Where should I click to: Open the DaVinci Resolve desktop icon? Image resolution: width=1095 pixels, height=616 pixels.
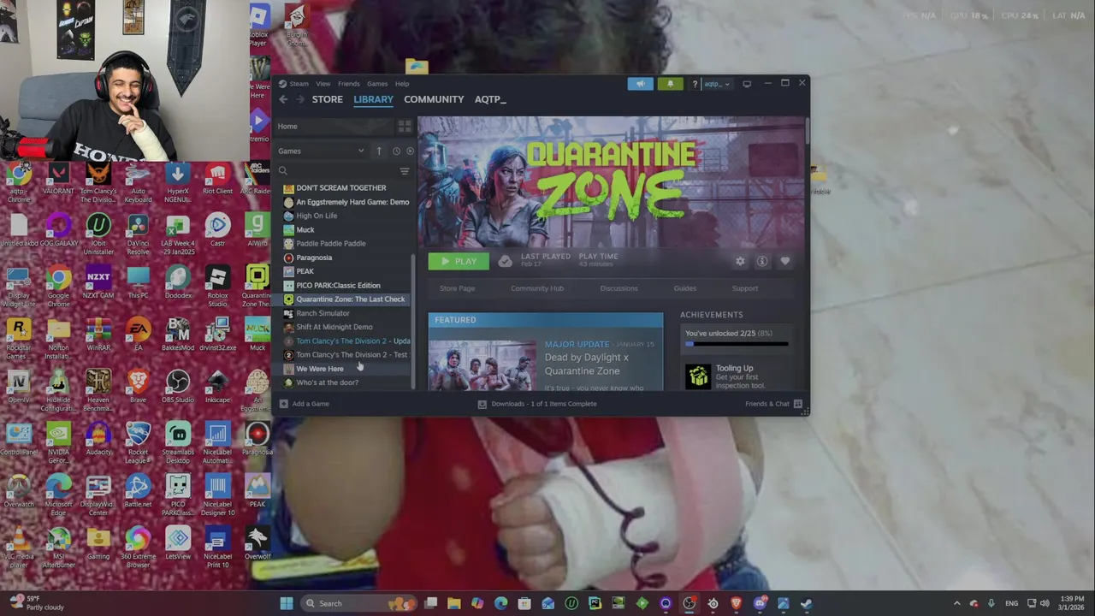click(x=138, y=233)
